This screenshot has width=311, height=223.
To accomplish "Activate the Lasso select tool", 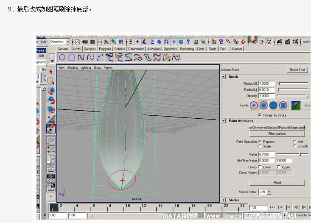I will pyautogui.click(x=51, y=81).
